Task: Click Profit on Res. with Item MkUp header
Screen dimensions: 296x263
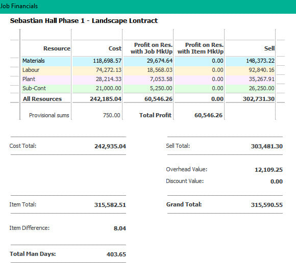Action: click(x=201, y=48)
